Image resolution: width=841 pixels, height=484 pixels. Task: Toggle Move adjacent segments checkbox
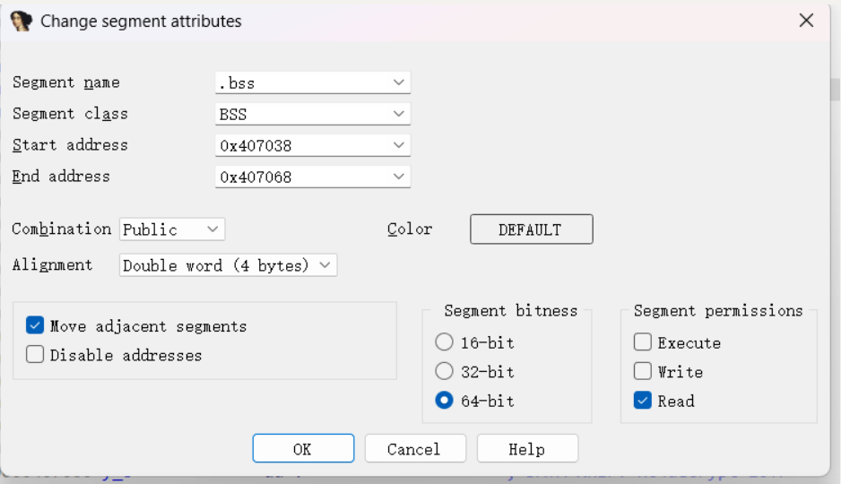pyautogui.click(x=35, y=325)
